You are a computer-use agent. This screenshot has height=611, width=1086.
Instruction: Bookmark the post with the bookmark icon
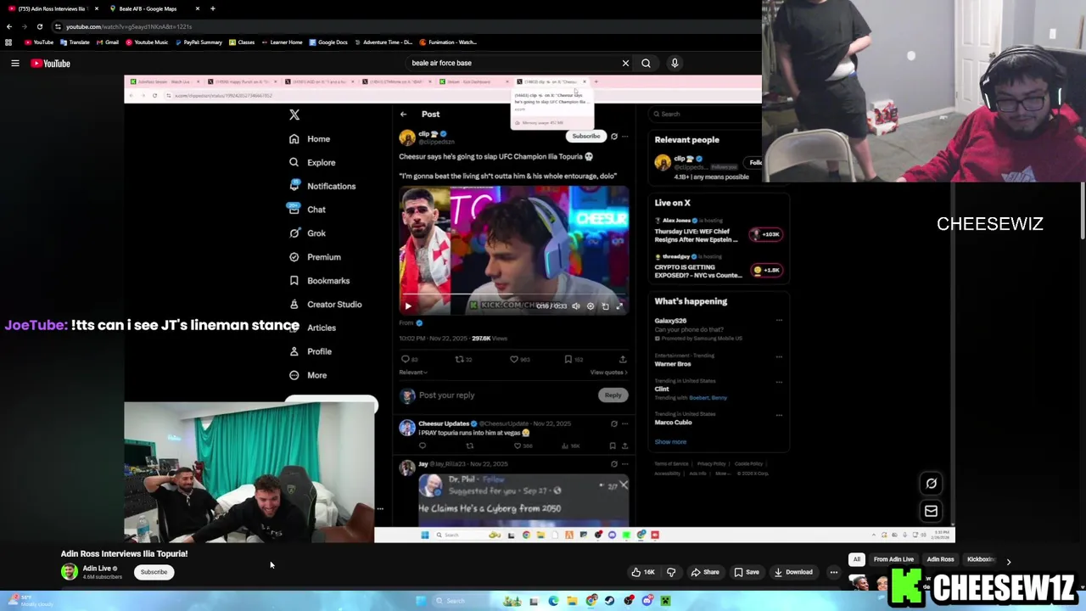tap(568, 360)
